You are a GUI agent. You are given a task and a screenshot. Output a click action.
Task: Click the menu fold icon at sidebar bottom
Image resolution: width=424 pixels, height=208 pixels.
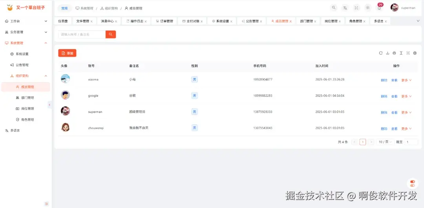46,204
